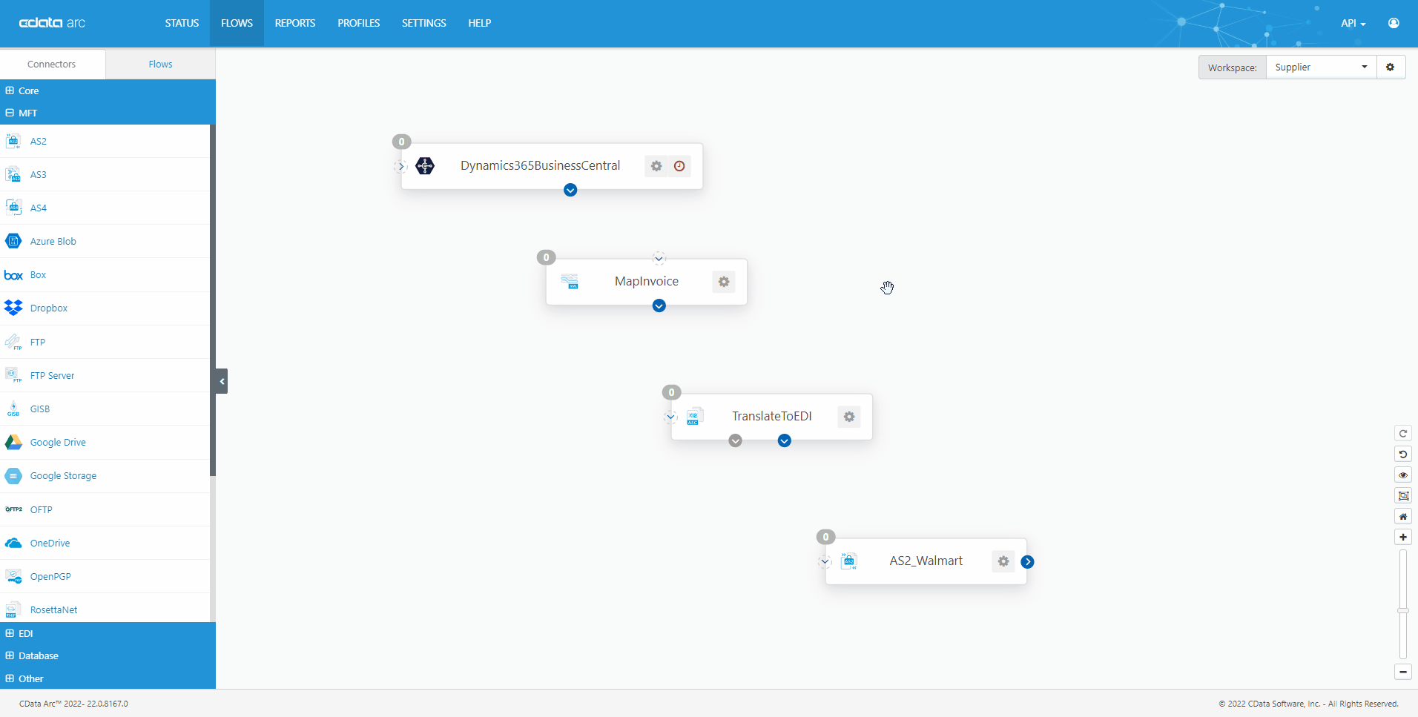Open the STATUS menu
The height and width of the screenshot is (717, 1418).
pyautogui.click(x=182, y=23)
